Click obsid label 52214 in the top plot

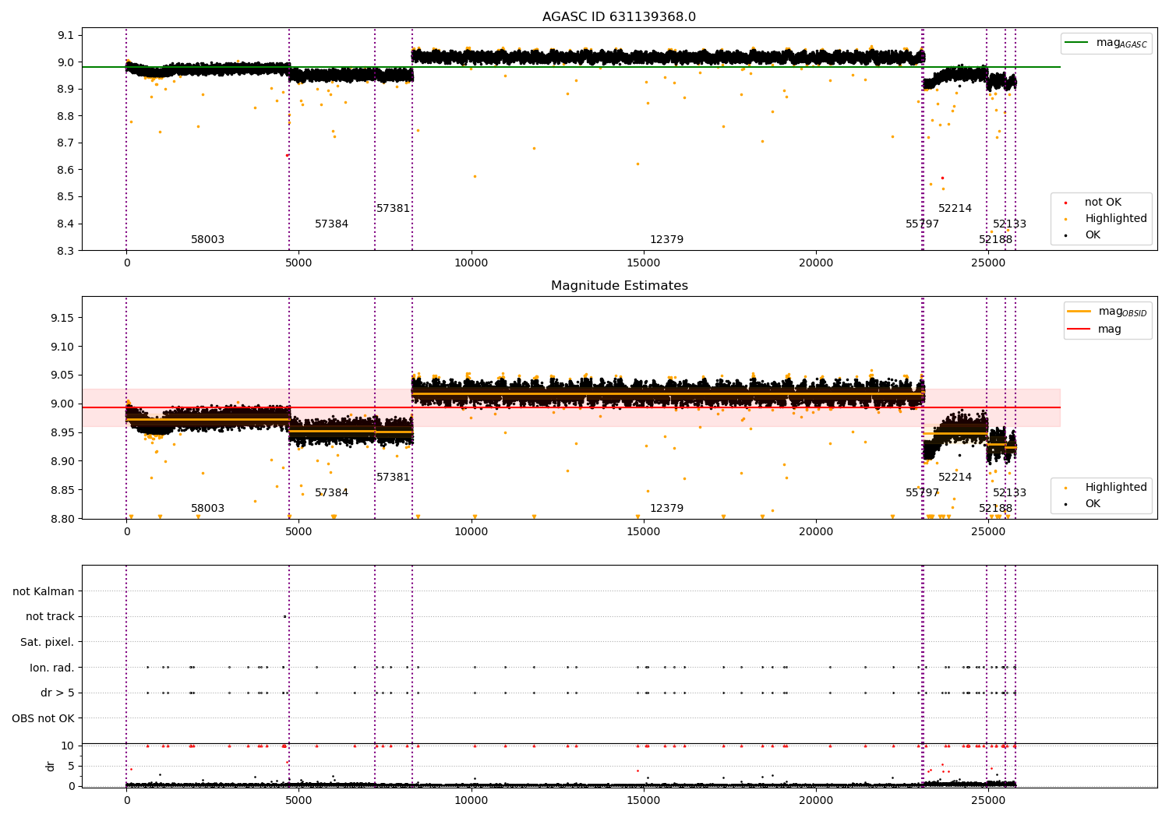point(955,209)
